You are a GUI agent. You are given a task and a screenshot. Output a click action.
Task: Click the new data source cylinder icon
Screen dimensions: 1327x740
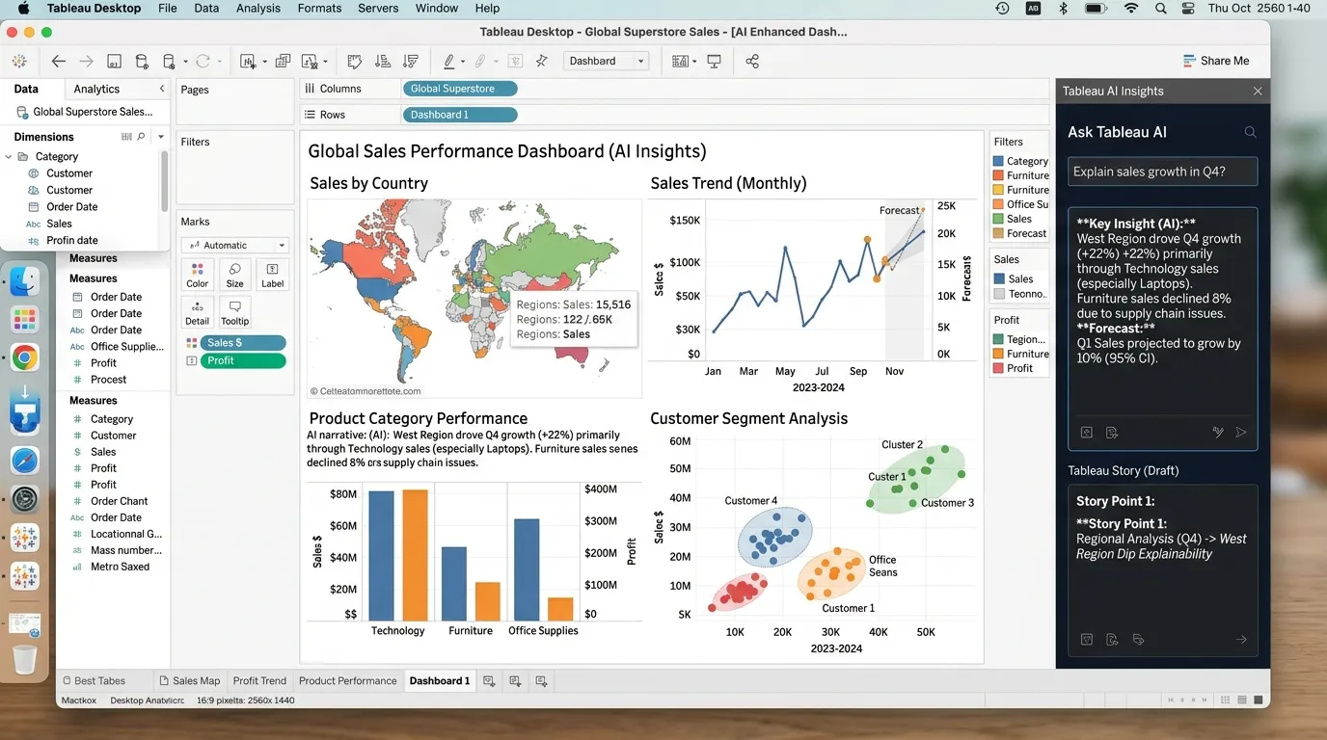[x=142, y=61]
